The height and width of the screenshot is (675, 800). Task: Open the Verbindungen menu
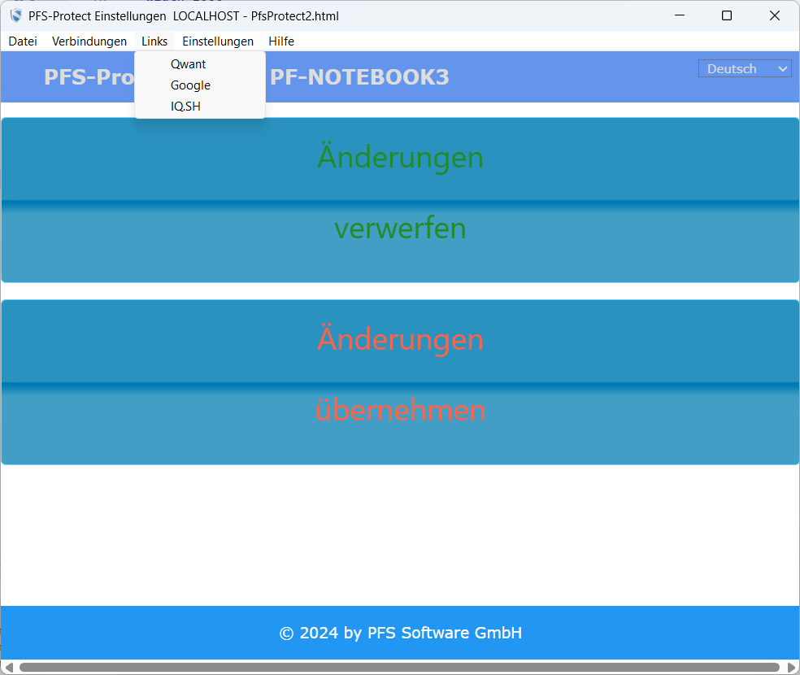(89, 41)
